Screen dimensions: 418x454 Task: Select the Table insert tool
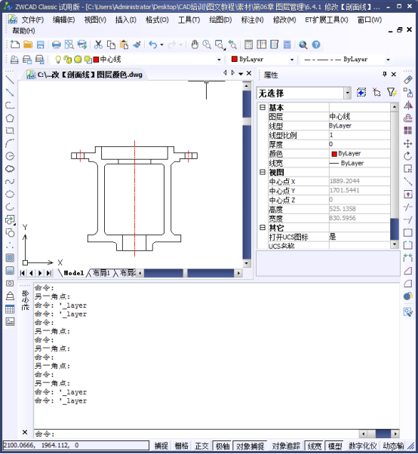pos(10,309)
